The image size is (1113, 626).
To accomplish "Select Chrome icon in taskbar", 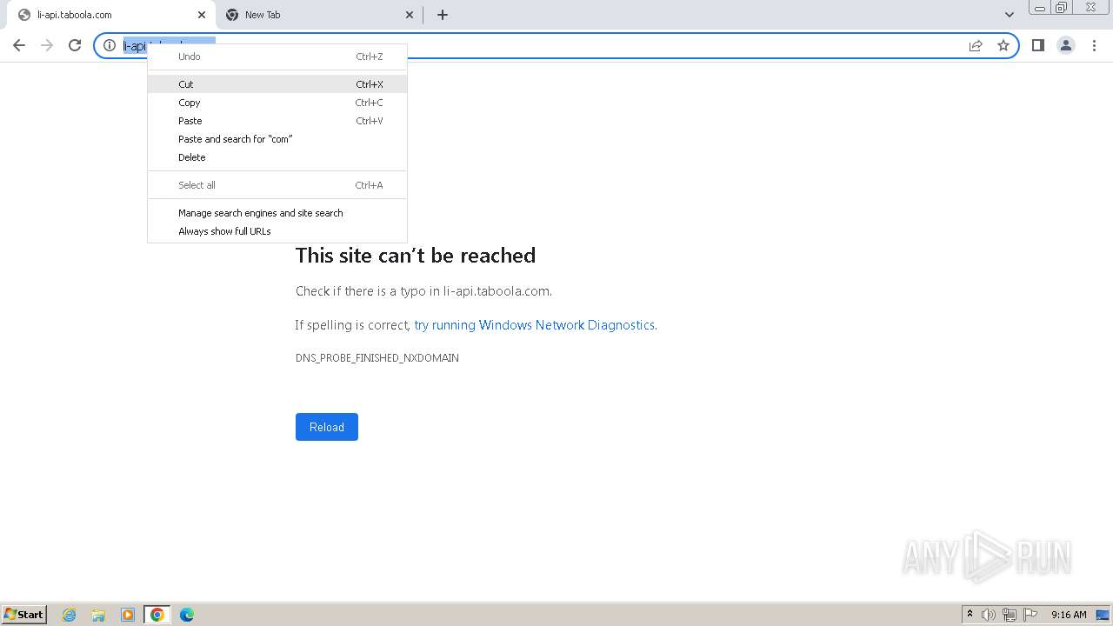I will pyautogui.click(x=157, y=615).
